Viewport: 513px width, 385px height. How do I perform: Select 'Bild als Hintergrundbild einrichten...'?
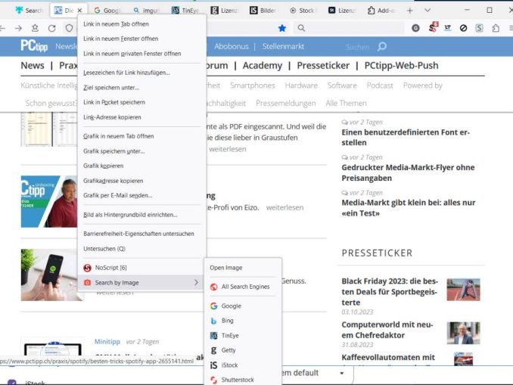click(142, 215)
